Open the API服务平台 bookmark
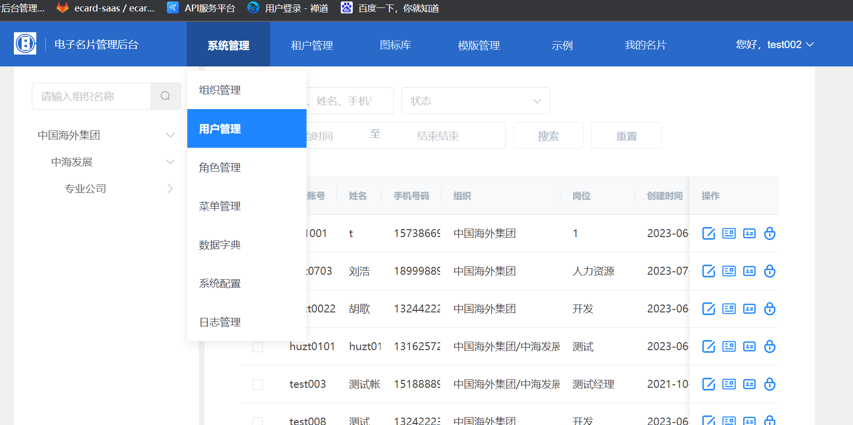The width and height of the screenshot is (853, 425). click(201, 8)
